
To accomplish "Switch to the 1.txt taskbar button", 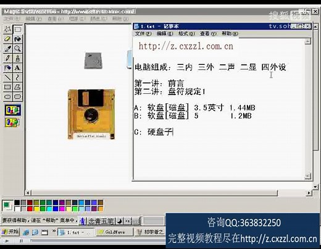I will [x=76, y=232].
